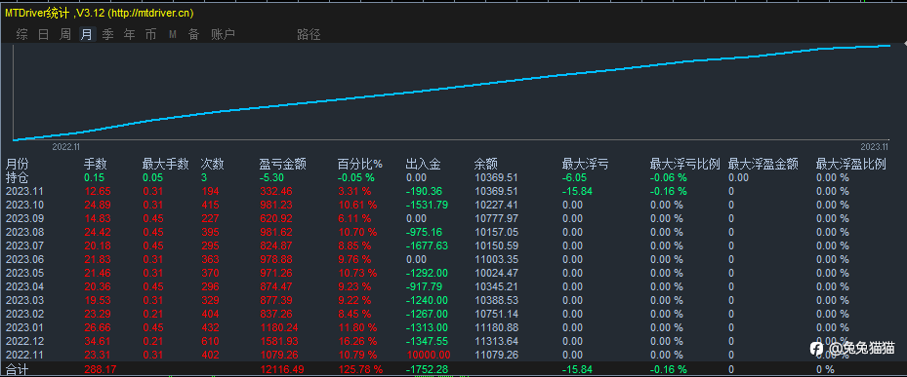Click the total percentage 125.78 %
907x377 pixels.
click(360, 369)
